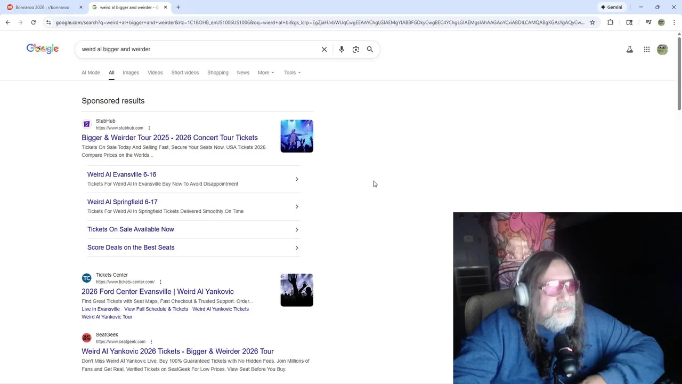Expand Tickets On Sale Available Now chevron
682x384 pixels.
[x=297, y=229]
